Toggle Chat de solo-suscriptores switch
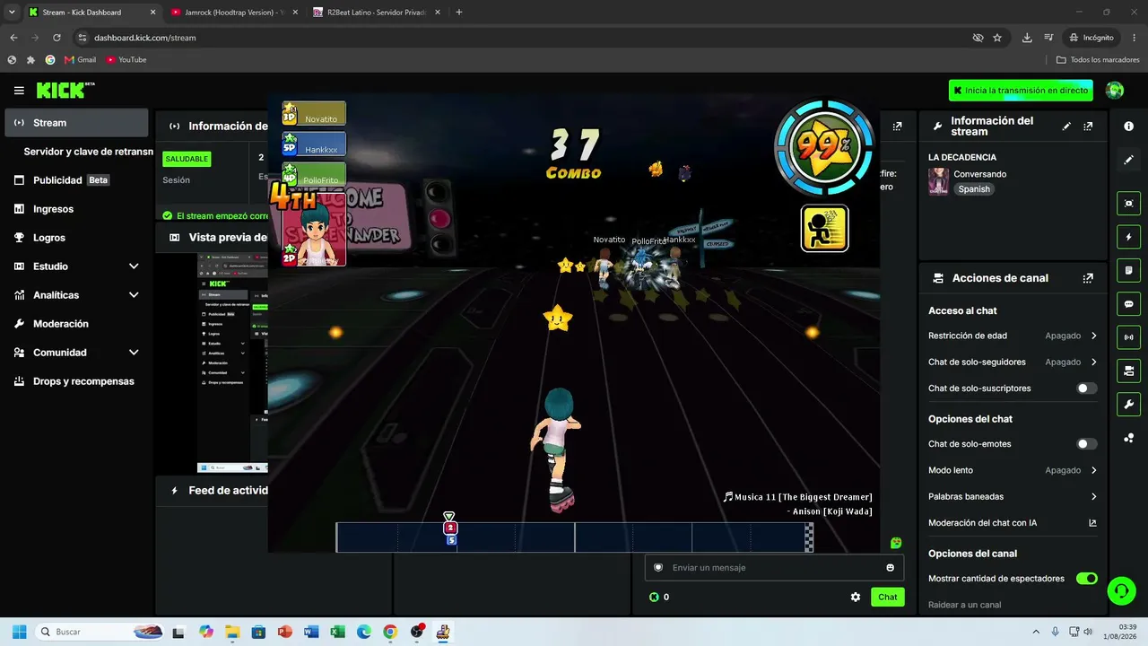The width and height of the screenshot is (1148, 646). tap(1086, 388)
